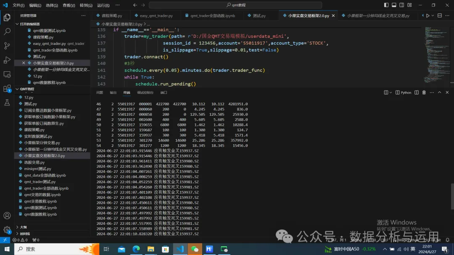Open the Explorer view in activity bar

pyautogui.click(x=7, y=17)
